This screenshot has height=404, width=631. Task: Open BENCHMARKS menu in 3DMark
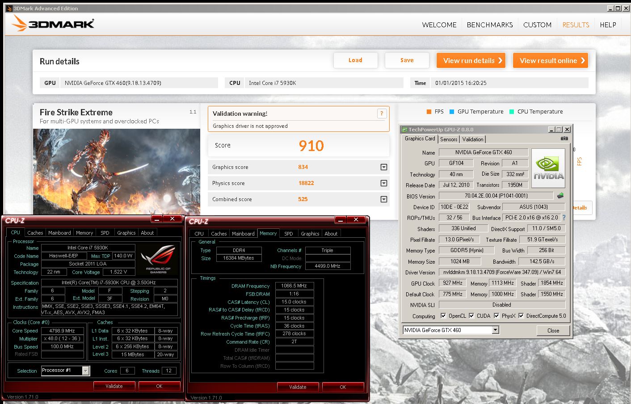[490, 25]
